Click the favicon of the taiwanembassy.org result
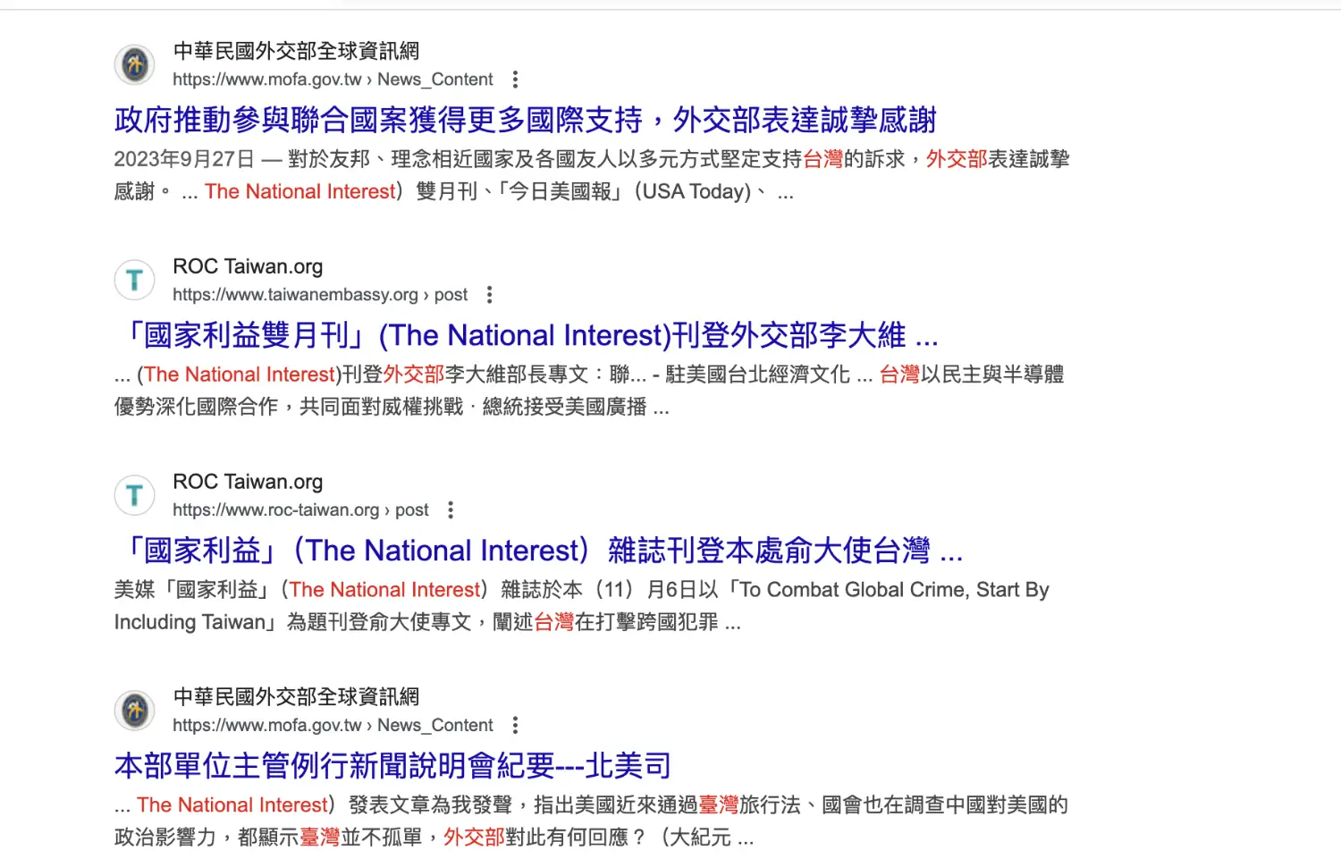The image size is (1341, 867). tap(135, 281)
